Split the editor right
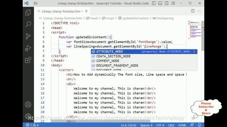227x127 pixels. pyautogui.click(x=193, y=11)
